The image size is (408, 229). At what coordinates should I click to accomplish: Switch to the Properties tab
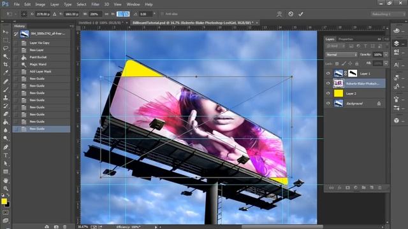point(346,39)
